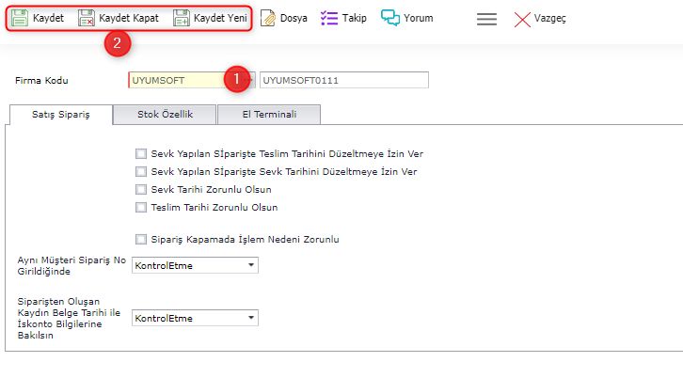This screenshot has width=683, height=378.
Task: Open the Takip checklist icon
Action: (x=329, y=18)
